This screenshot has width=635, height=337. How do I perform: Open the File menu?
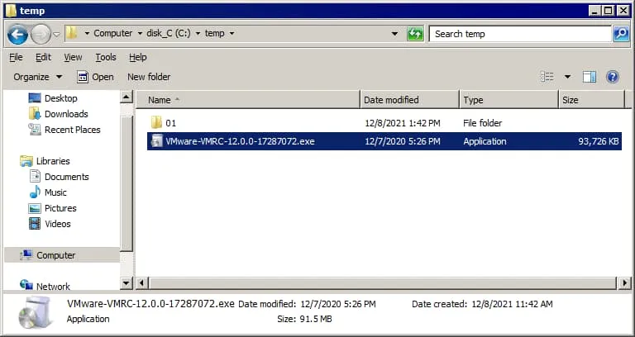click(16, 57)
